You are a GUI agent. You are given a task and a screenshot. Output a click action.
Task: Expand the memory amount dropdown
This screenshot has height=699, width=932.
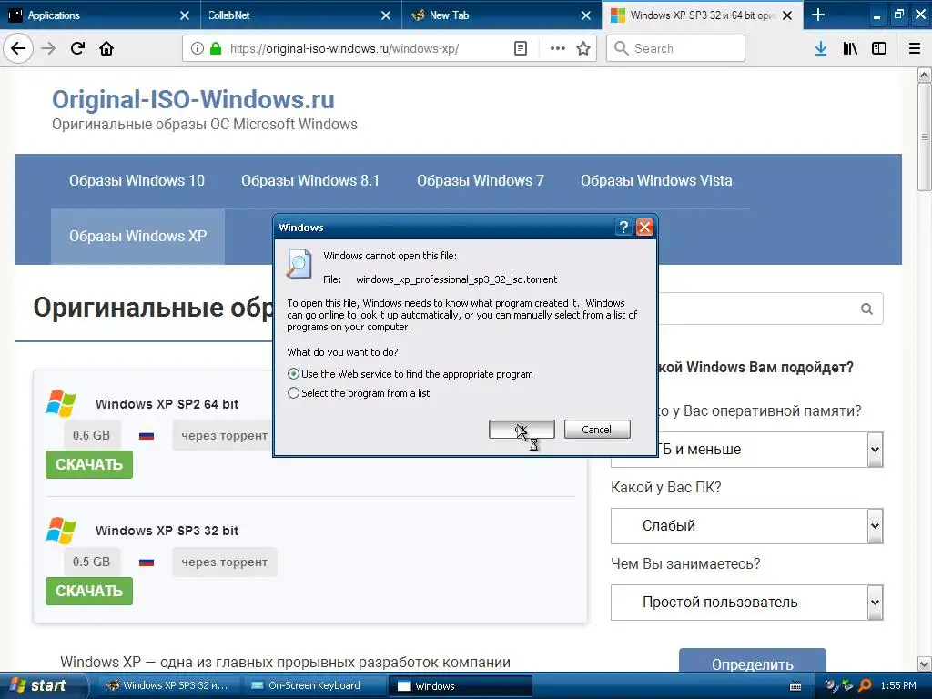coord(875,450)
